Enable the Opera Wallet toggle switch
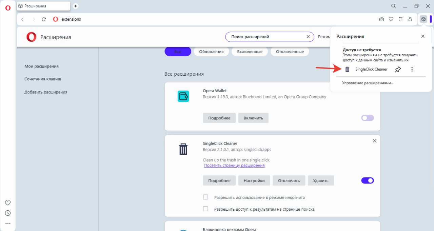Image resolution: width=434 pixels, height=231 pixels. [x=368, y=118]
